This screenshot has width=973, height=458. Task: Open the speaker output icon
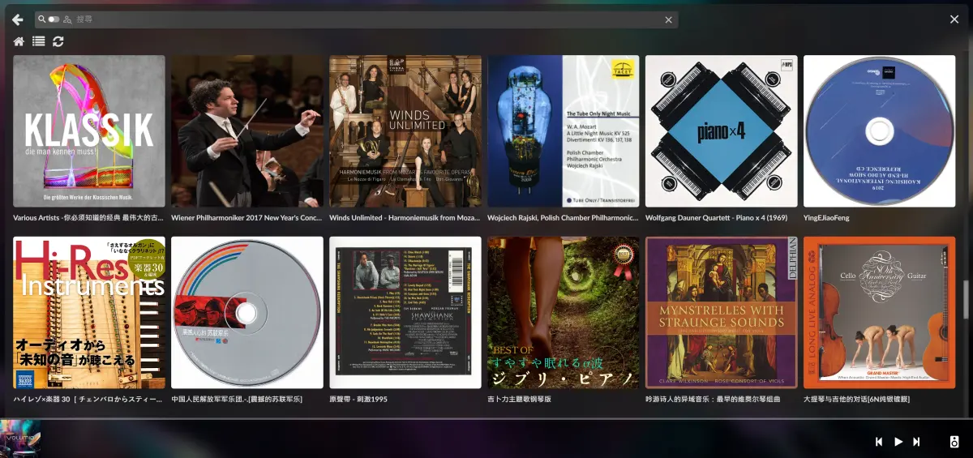pos(954,442)
